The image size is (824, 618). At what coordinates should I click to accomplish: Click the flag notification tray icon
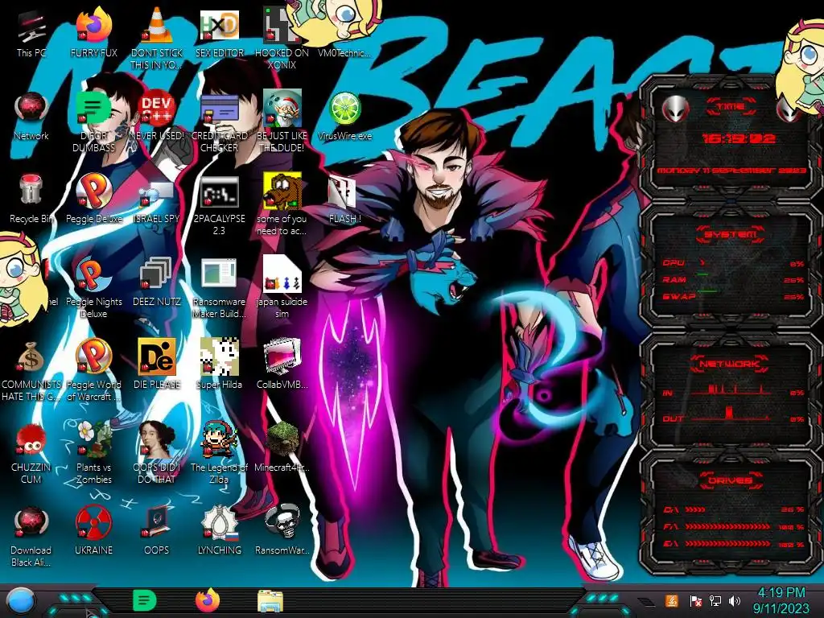tap(695, 600)
